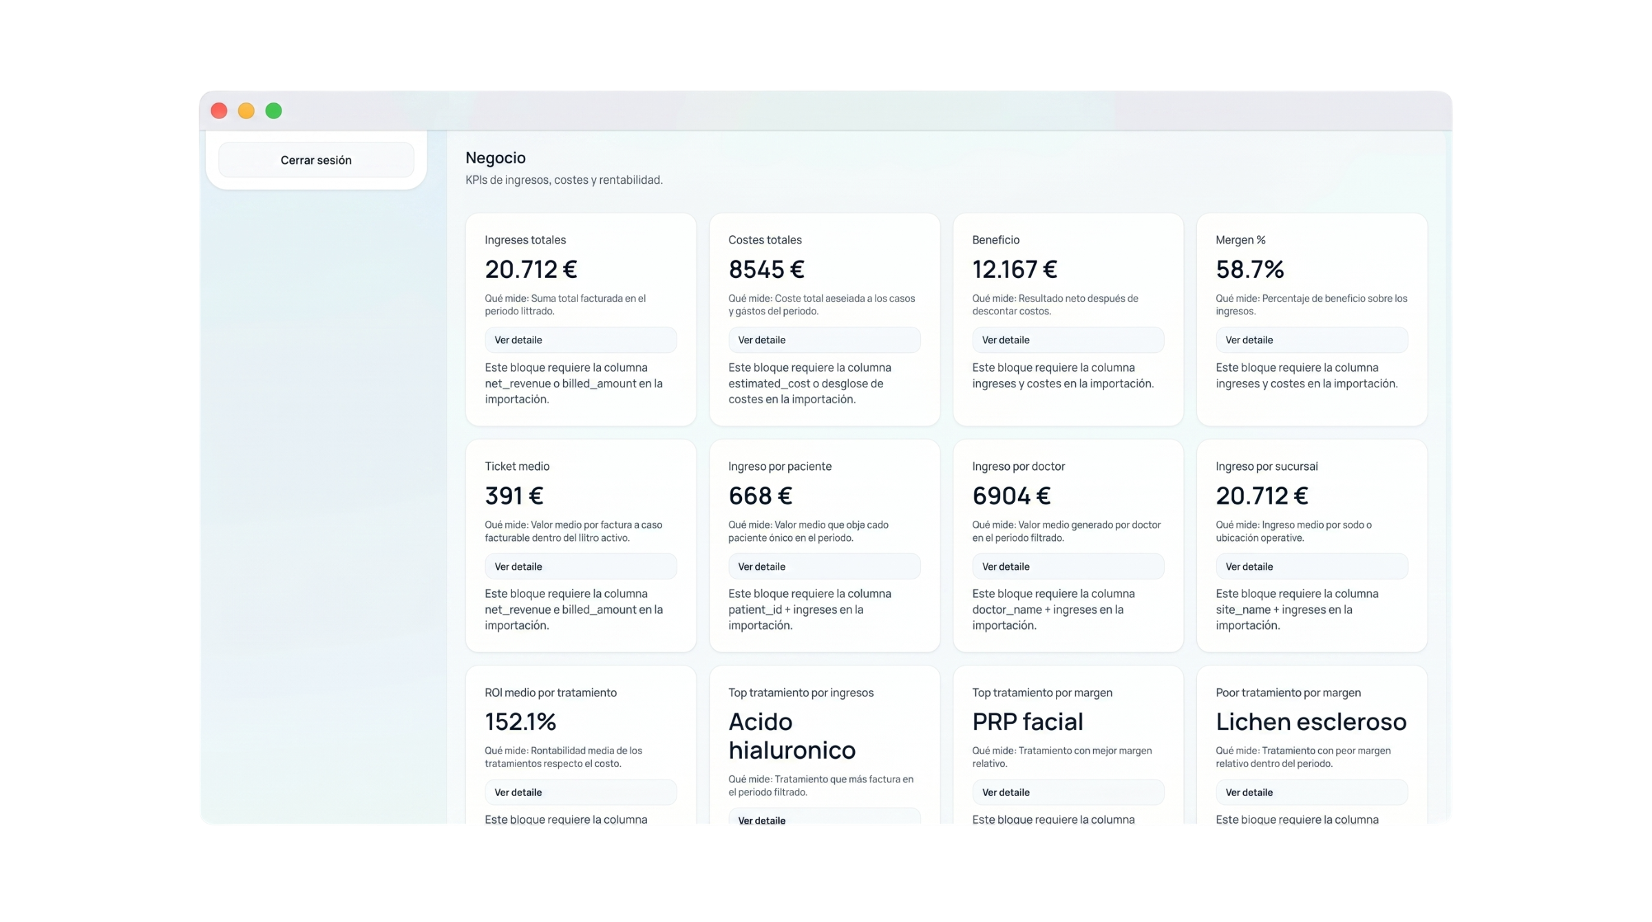Viewport: 1652px width, 922px height.
Task: Click the 391 € Ticket medio value
Action: click(x=514, y=495)
